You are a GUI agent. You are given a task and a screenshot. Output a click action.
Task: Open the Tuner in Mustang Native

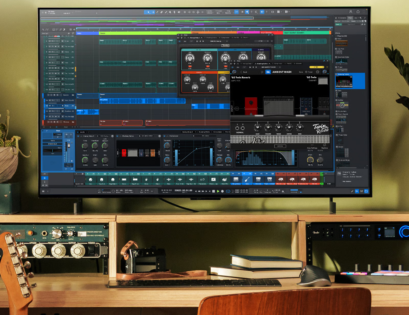[309, 72]
